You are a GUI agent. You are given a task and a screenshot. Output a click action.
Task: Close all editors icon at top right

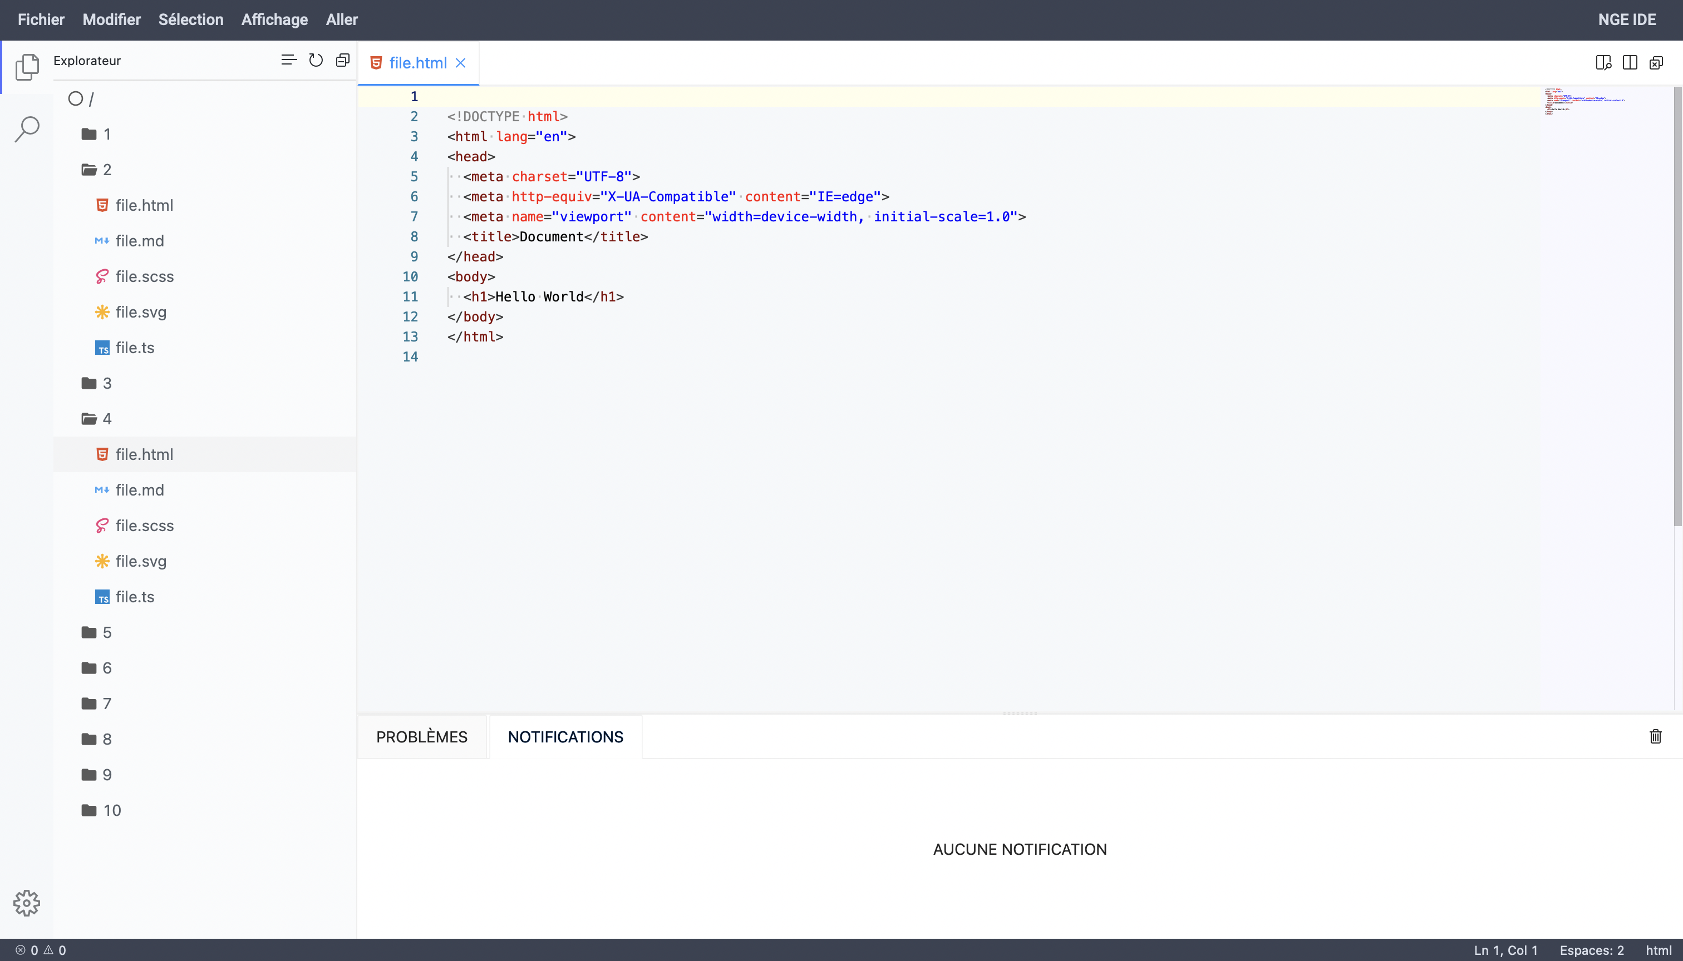coord(1656,63)
